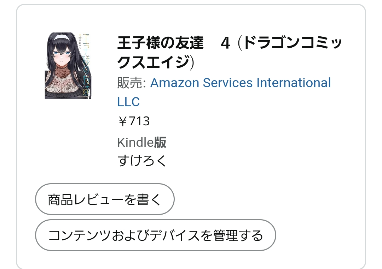Viewport: 382px width, 269px height.
Task: Click the word International in the seller name
Action: pos(294,83)
